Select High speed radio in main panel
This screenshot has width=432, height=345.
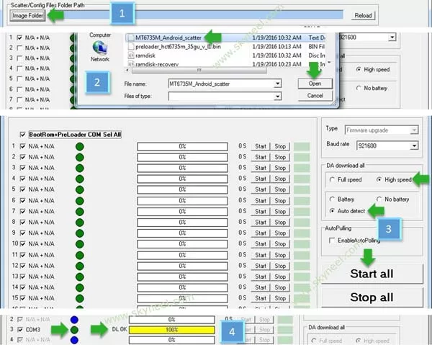(379, 179)
